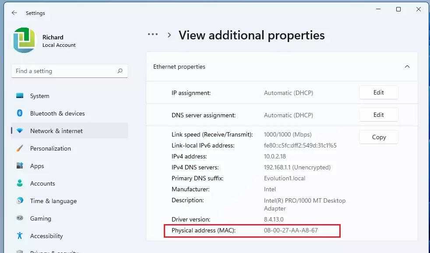Collapse the Ethernet properties section

407,67
